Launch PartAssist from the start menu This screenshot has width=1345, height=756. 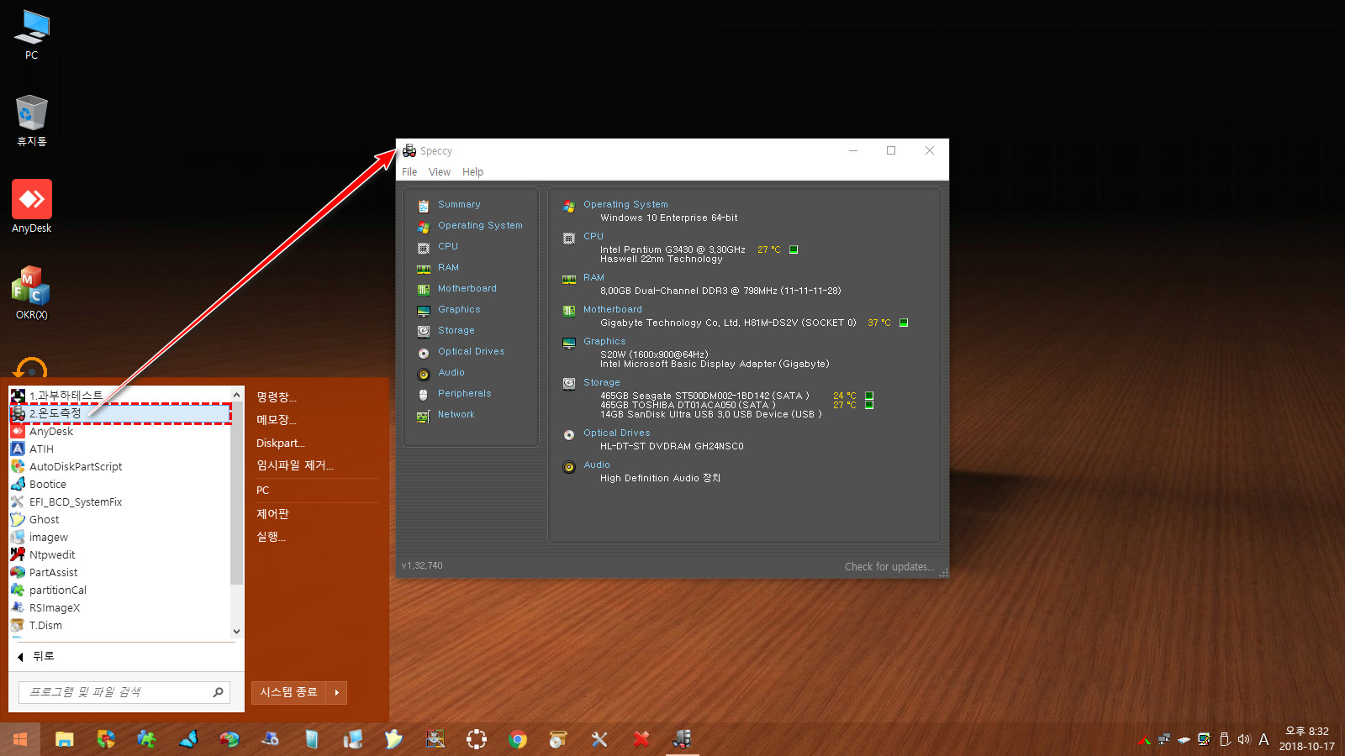119,572
